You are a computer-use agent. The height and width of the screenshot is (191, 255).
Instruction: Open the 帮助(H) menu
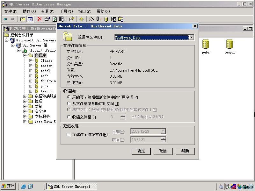[103, 11]
